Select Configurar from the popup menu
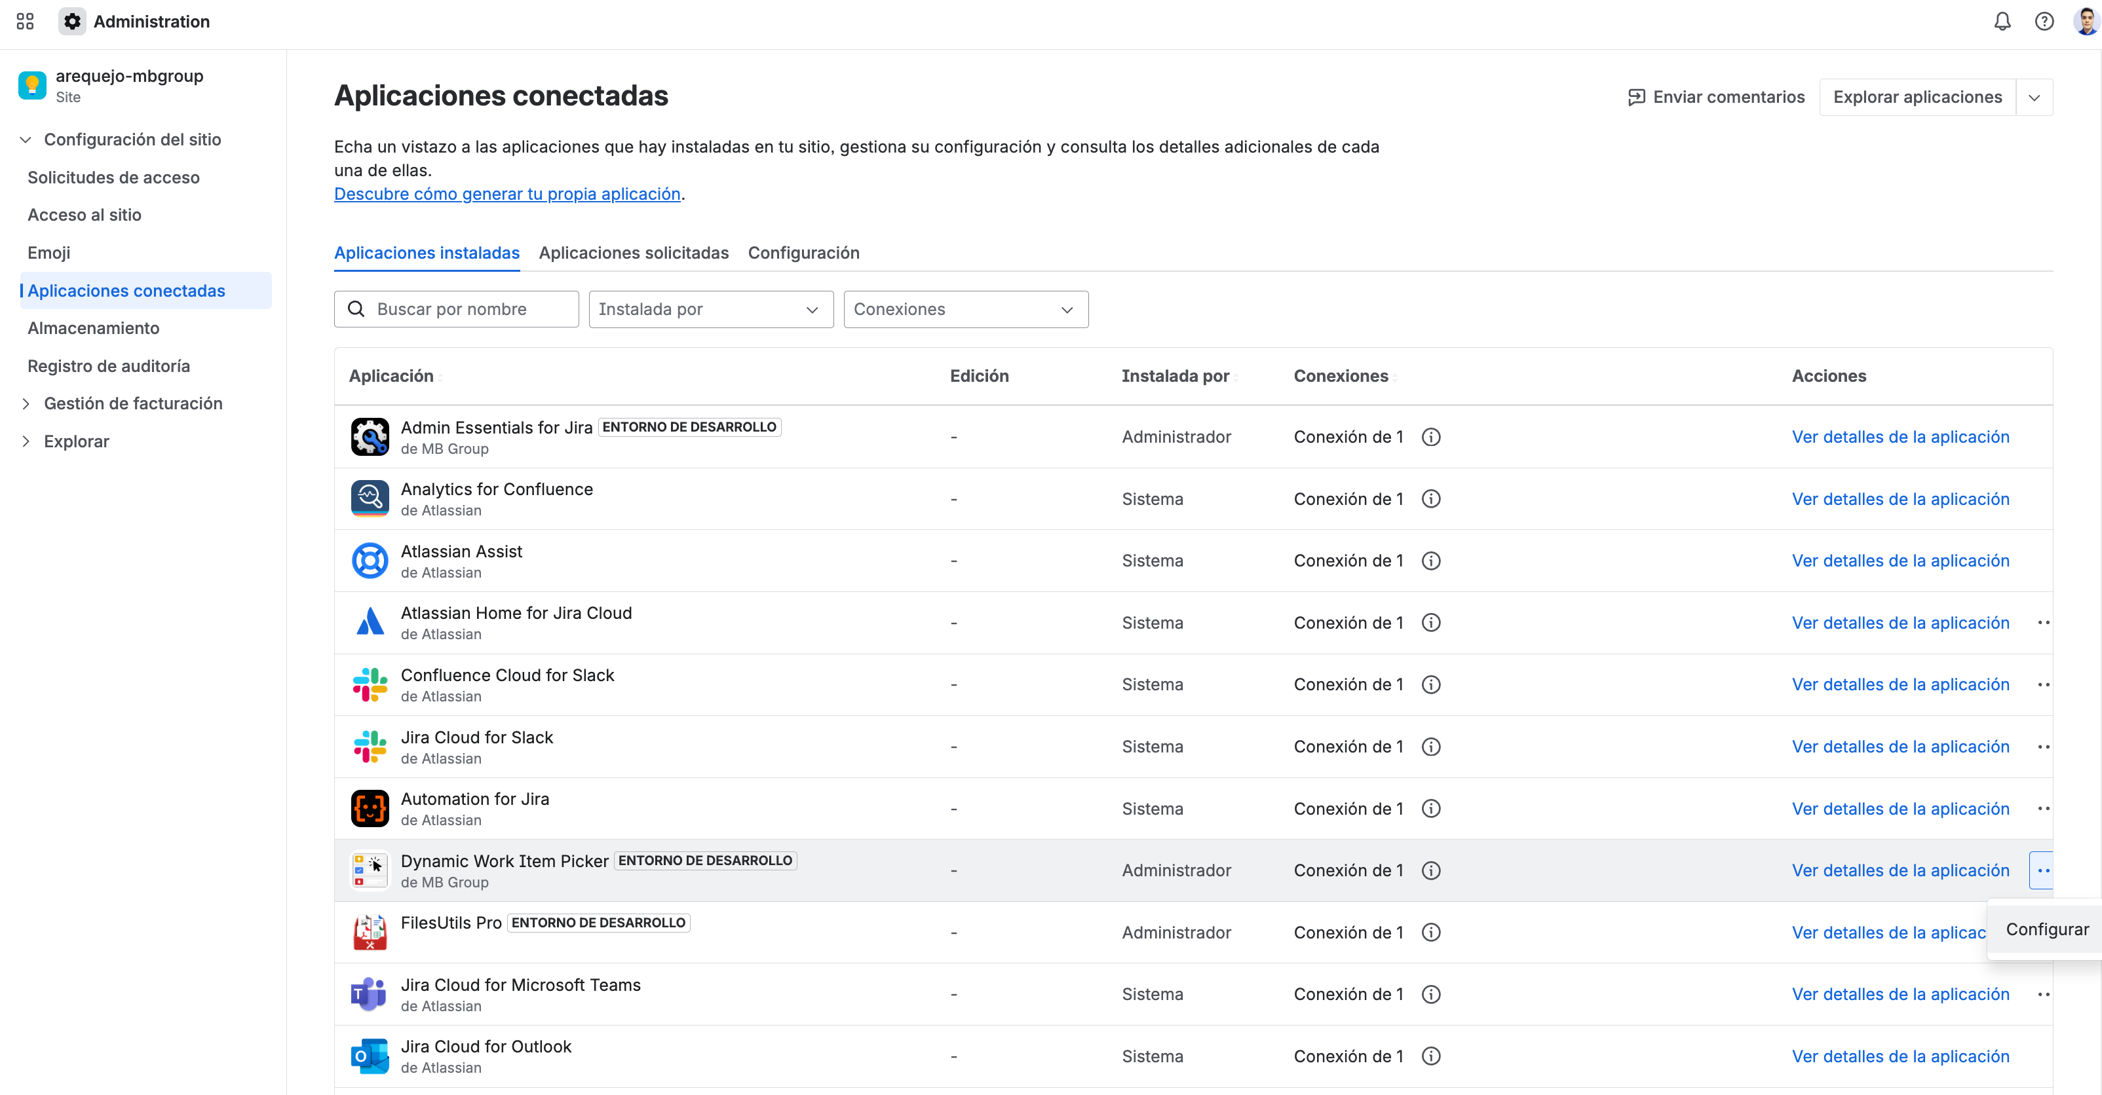2102x1095 pixels. coord(2046,929)
